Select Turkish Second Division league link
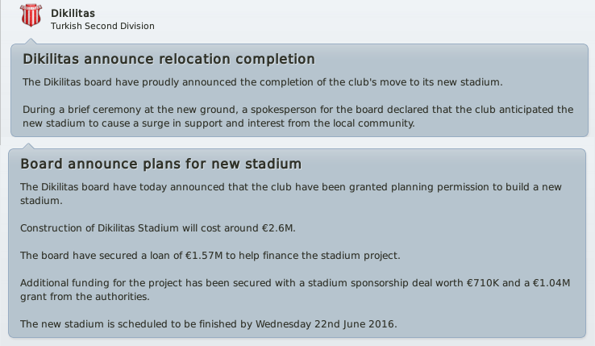 click(x=102, y=26)
